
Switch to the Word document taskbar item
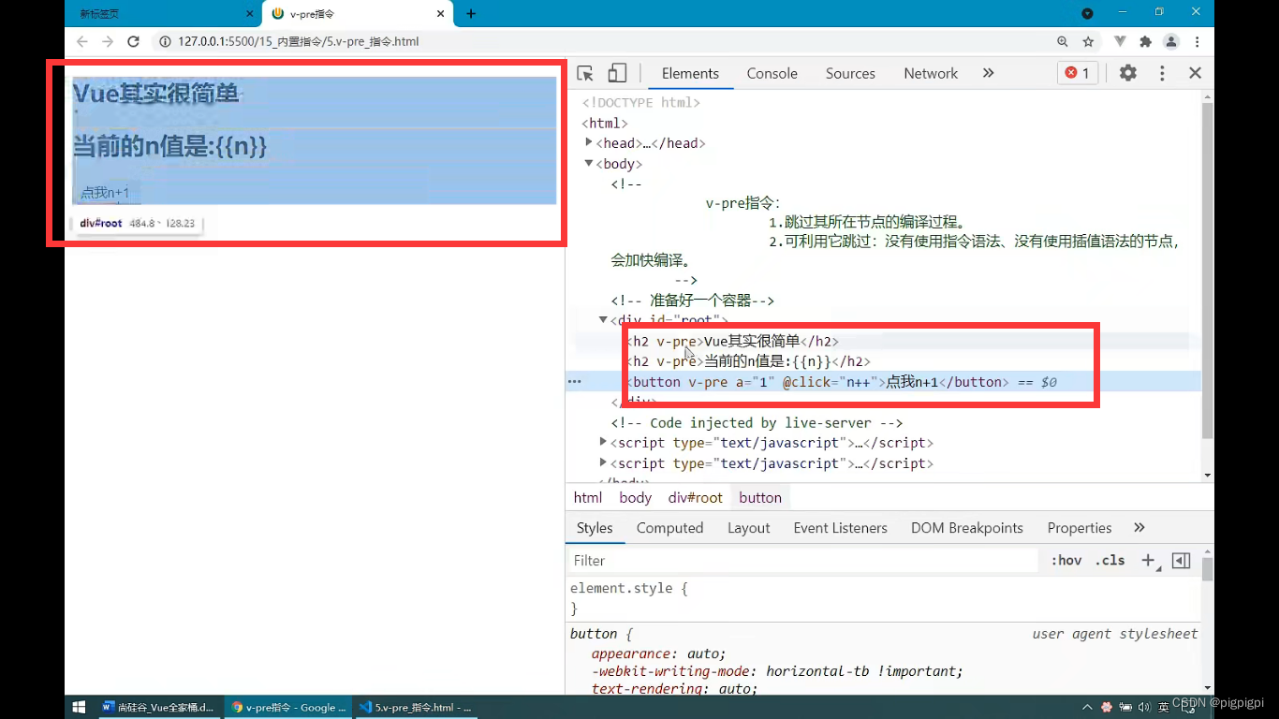158,707
